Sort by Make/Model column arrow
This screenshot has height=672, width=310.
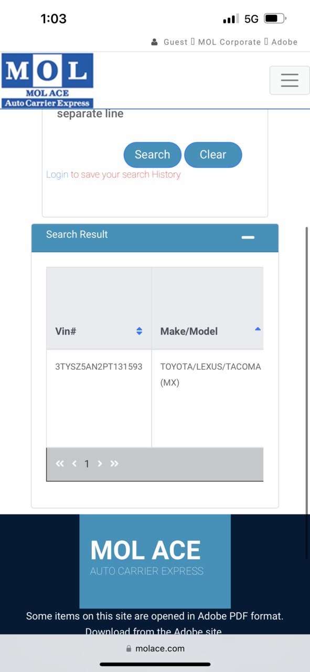point(258,329)
